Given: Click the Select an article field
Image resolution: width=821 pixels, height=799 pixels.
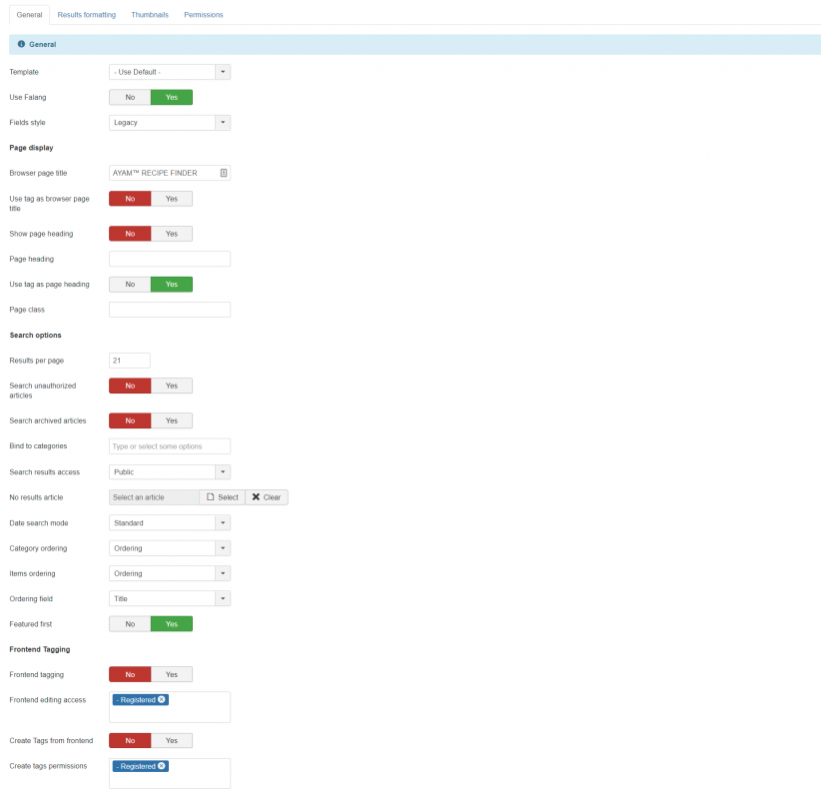Looking at the screenshot, I should tap(154, 497).
